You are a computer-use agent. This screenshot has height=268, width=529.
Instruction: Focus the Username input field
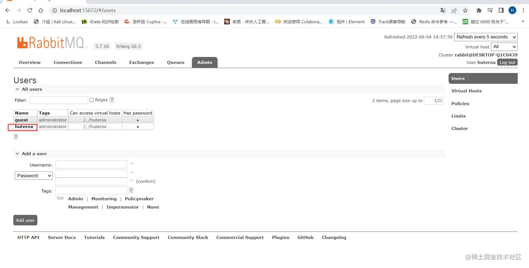point(91,164)
